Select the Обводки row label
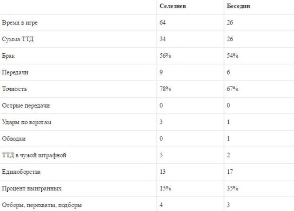294x211 pixels. coord(14,139)
